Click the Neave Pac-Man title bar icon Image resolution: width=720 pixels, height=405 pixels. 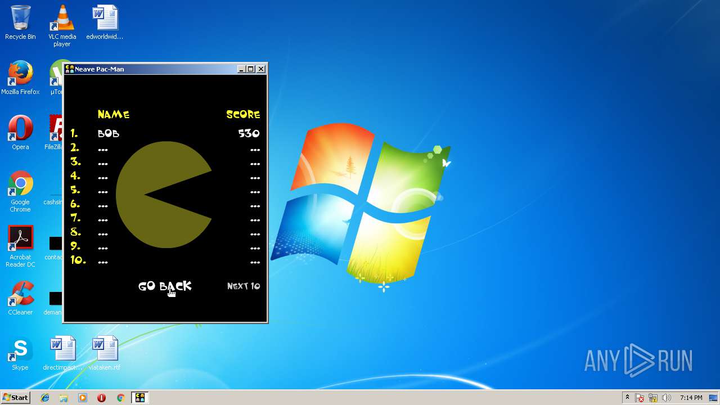pos(70,69)
